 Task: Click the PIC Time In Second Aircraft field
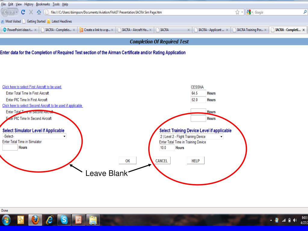(x=198, y=119)
